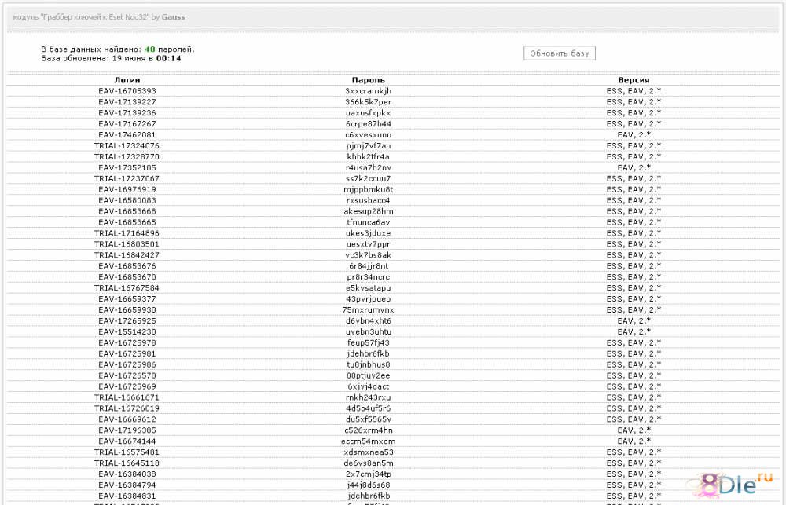786x505 pixels.
Task: Select login TRIAL-17164896
Action: 127,233
